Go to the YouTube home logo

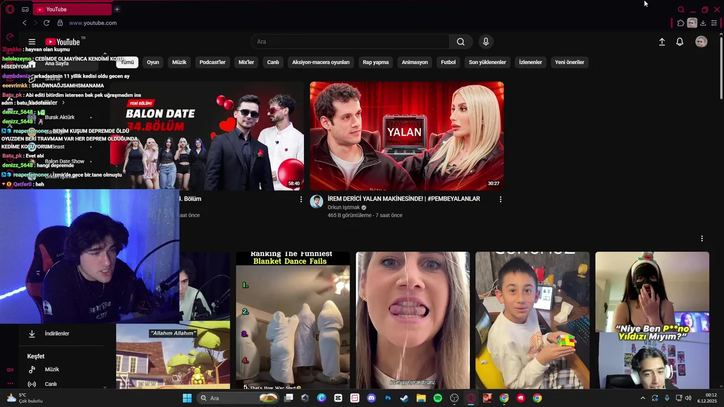tap(62, 42)
